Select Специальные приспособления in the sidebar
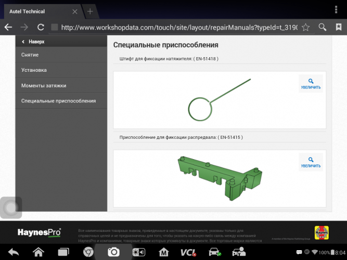This screenshot has height=260, width=347. coord(61,101)
